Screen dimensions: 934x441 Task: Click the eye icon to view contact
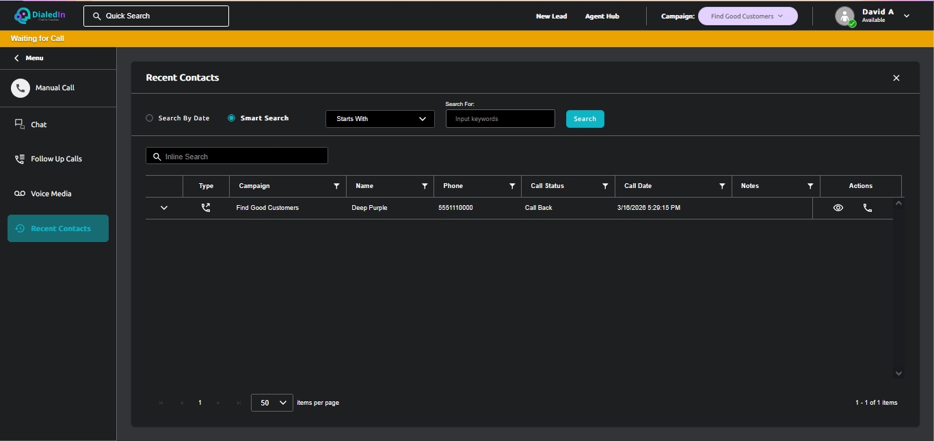pos(838,208)
